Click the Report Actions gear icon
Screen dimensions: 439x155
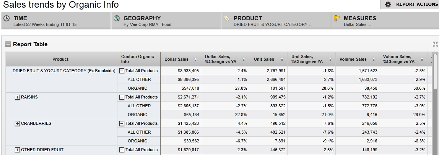[388, 5]
